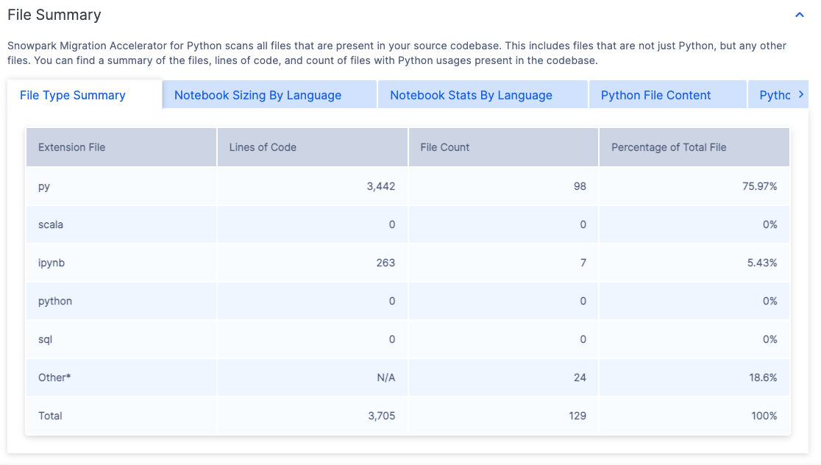Click the 3,442 lines of code value
Image resolution: width=821 pixels, height=465 pixels.
point(380,186)
